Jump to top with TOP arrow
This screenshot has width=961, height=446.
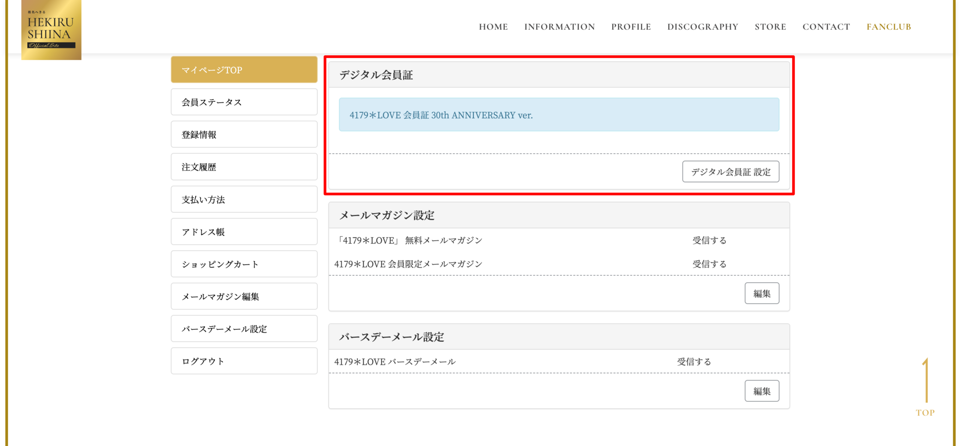click(925, 387)
